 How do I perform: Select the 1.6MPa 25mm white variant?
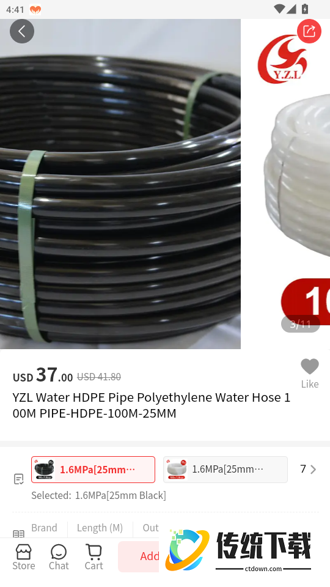click(x=226, y=470)
